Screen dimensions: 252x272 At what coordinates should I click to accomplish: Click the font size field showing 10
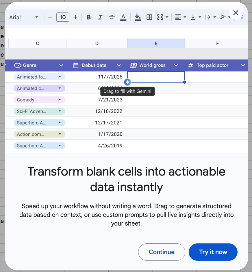click(63, 17)
